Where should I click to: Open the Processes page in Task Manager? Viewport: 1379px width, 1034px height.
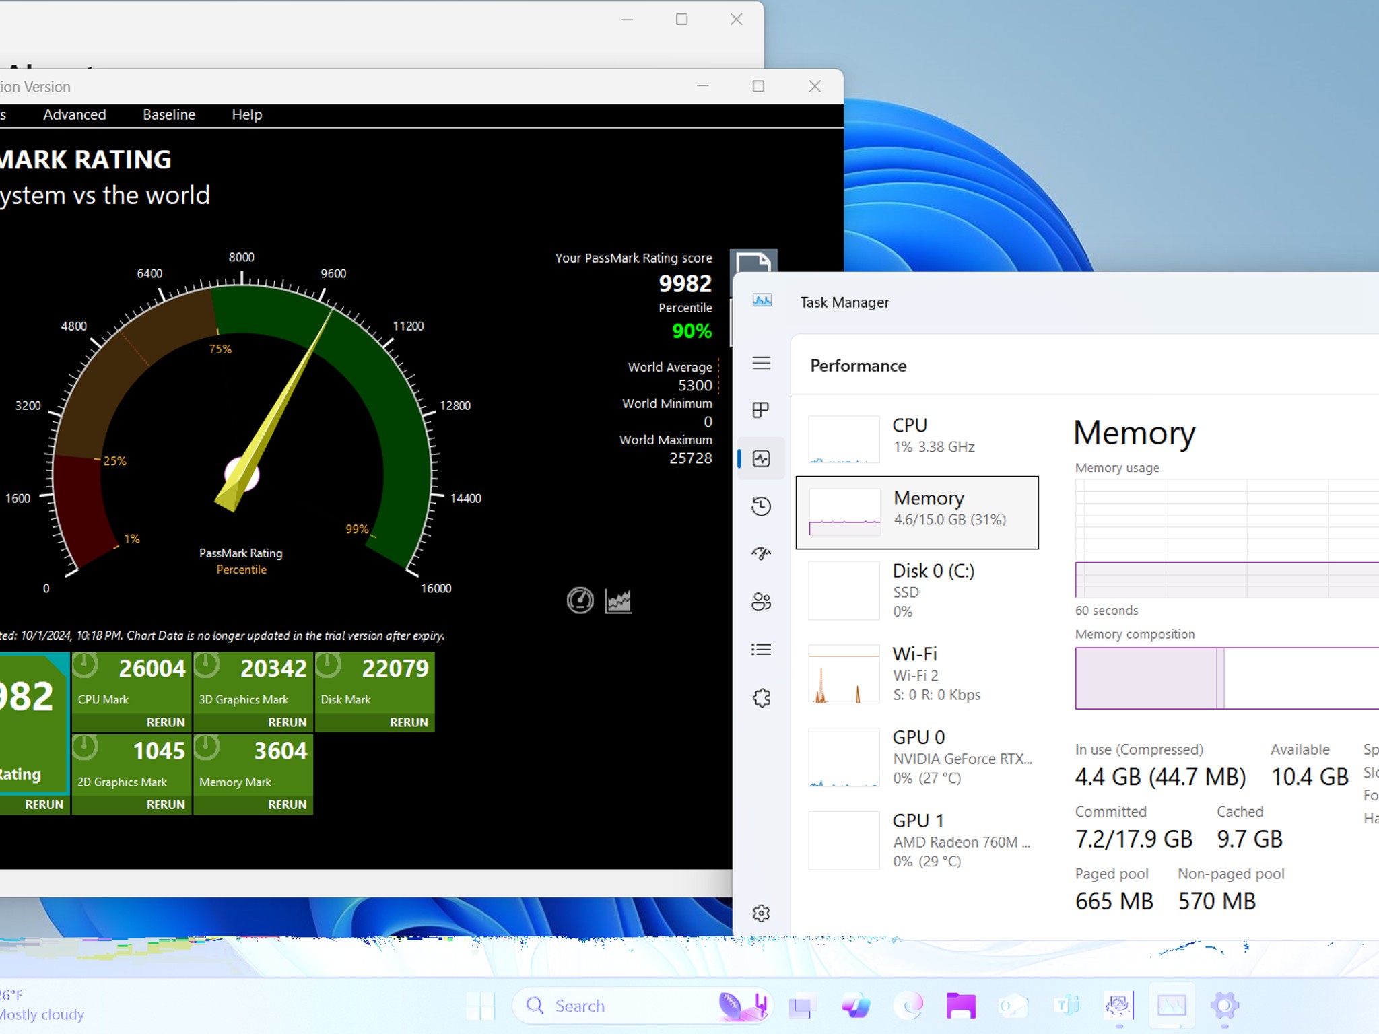click(761, 410)
